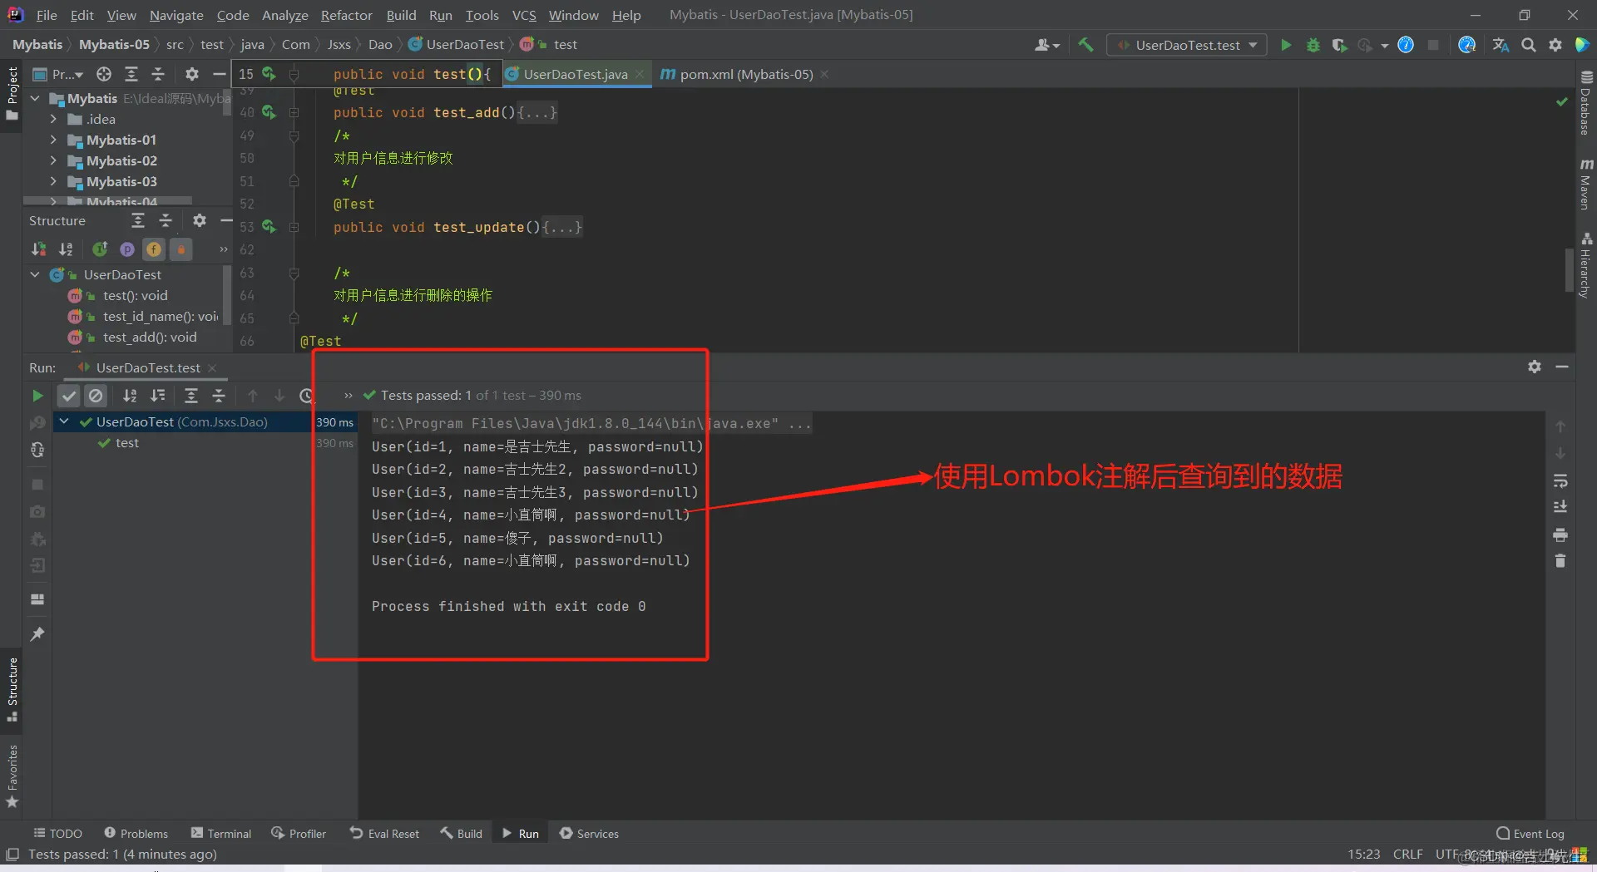This screenshot has height=872, width=1597.
Task: Click the stop square in top toolbar
Action: 1433,45
